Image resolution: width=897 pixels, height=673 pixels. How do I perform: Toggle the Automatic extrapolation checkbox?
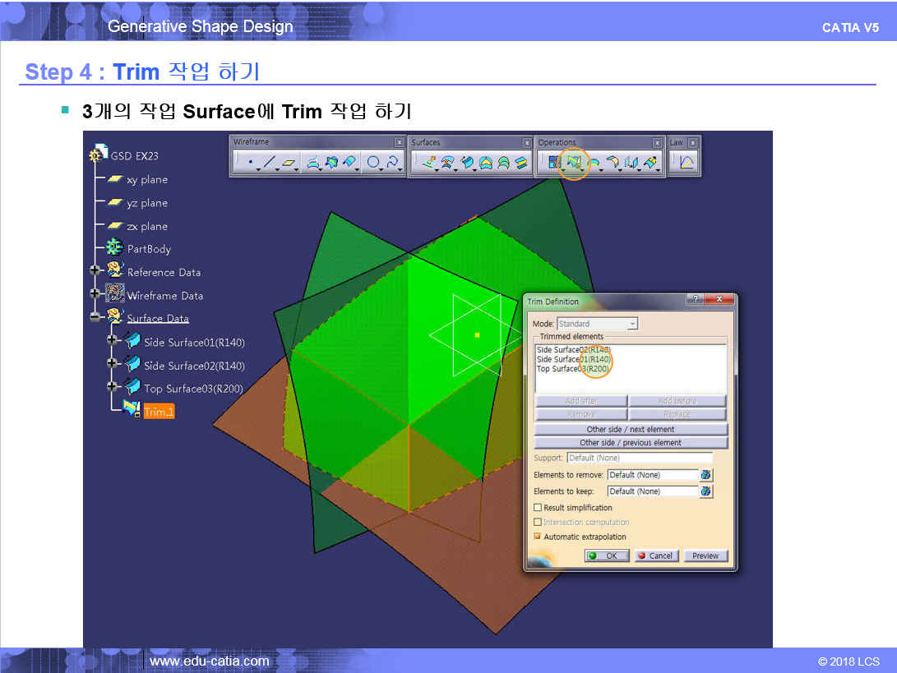click(538, 537)
